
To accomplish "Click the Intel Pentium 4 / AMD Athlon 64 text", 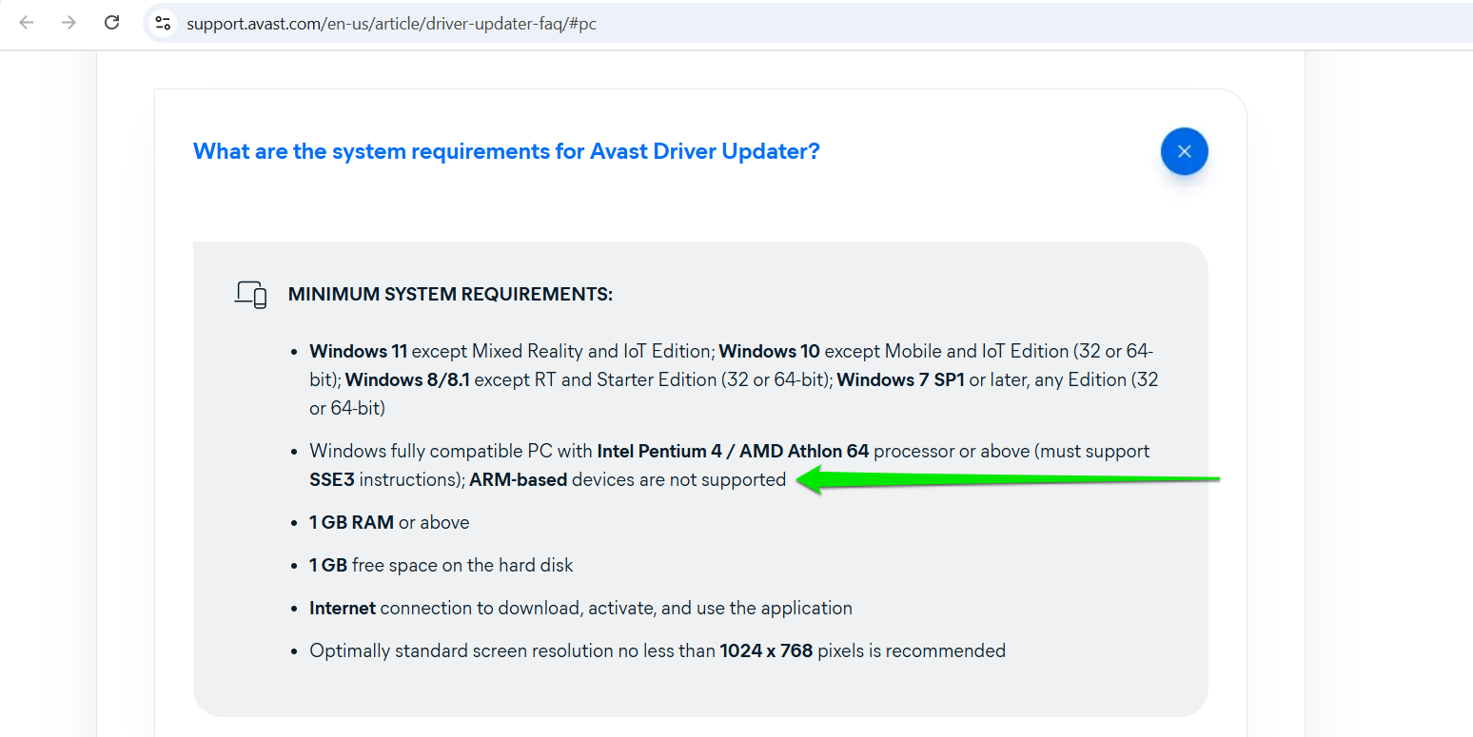I will pyautogui.click(x=733, y=451).
